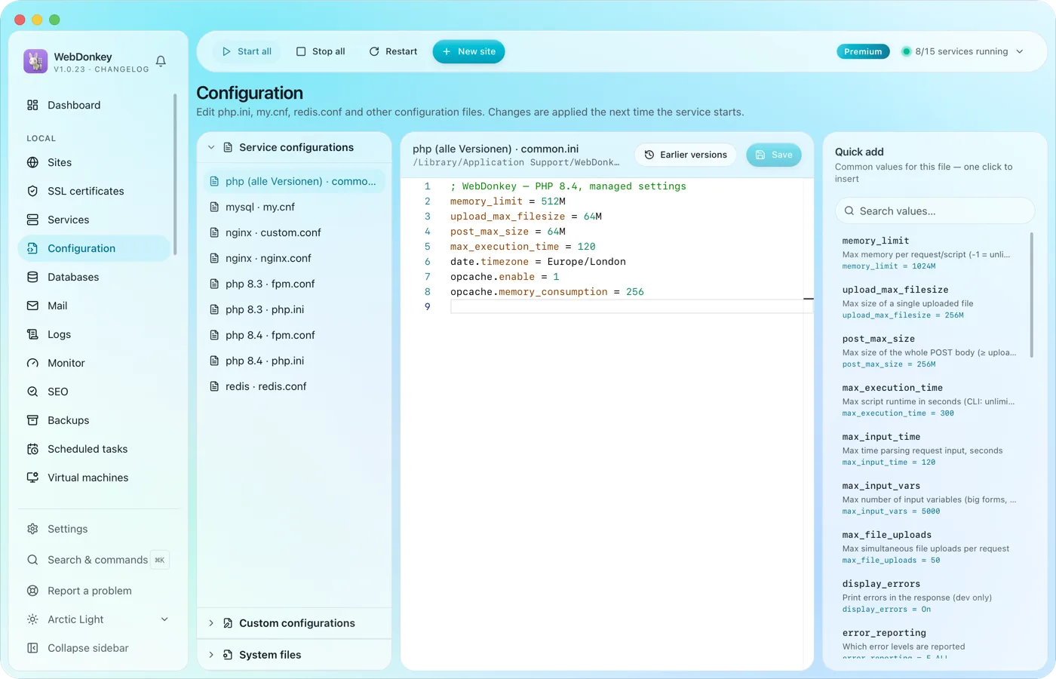The image size is (1056, 679).
Task: Collapse the Service configurations section
Action: click(294, 147)
